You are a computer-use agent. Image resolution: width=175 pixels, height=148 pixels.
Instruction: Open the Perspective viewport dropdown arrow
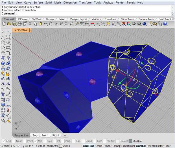tap(30, 30)
